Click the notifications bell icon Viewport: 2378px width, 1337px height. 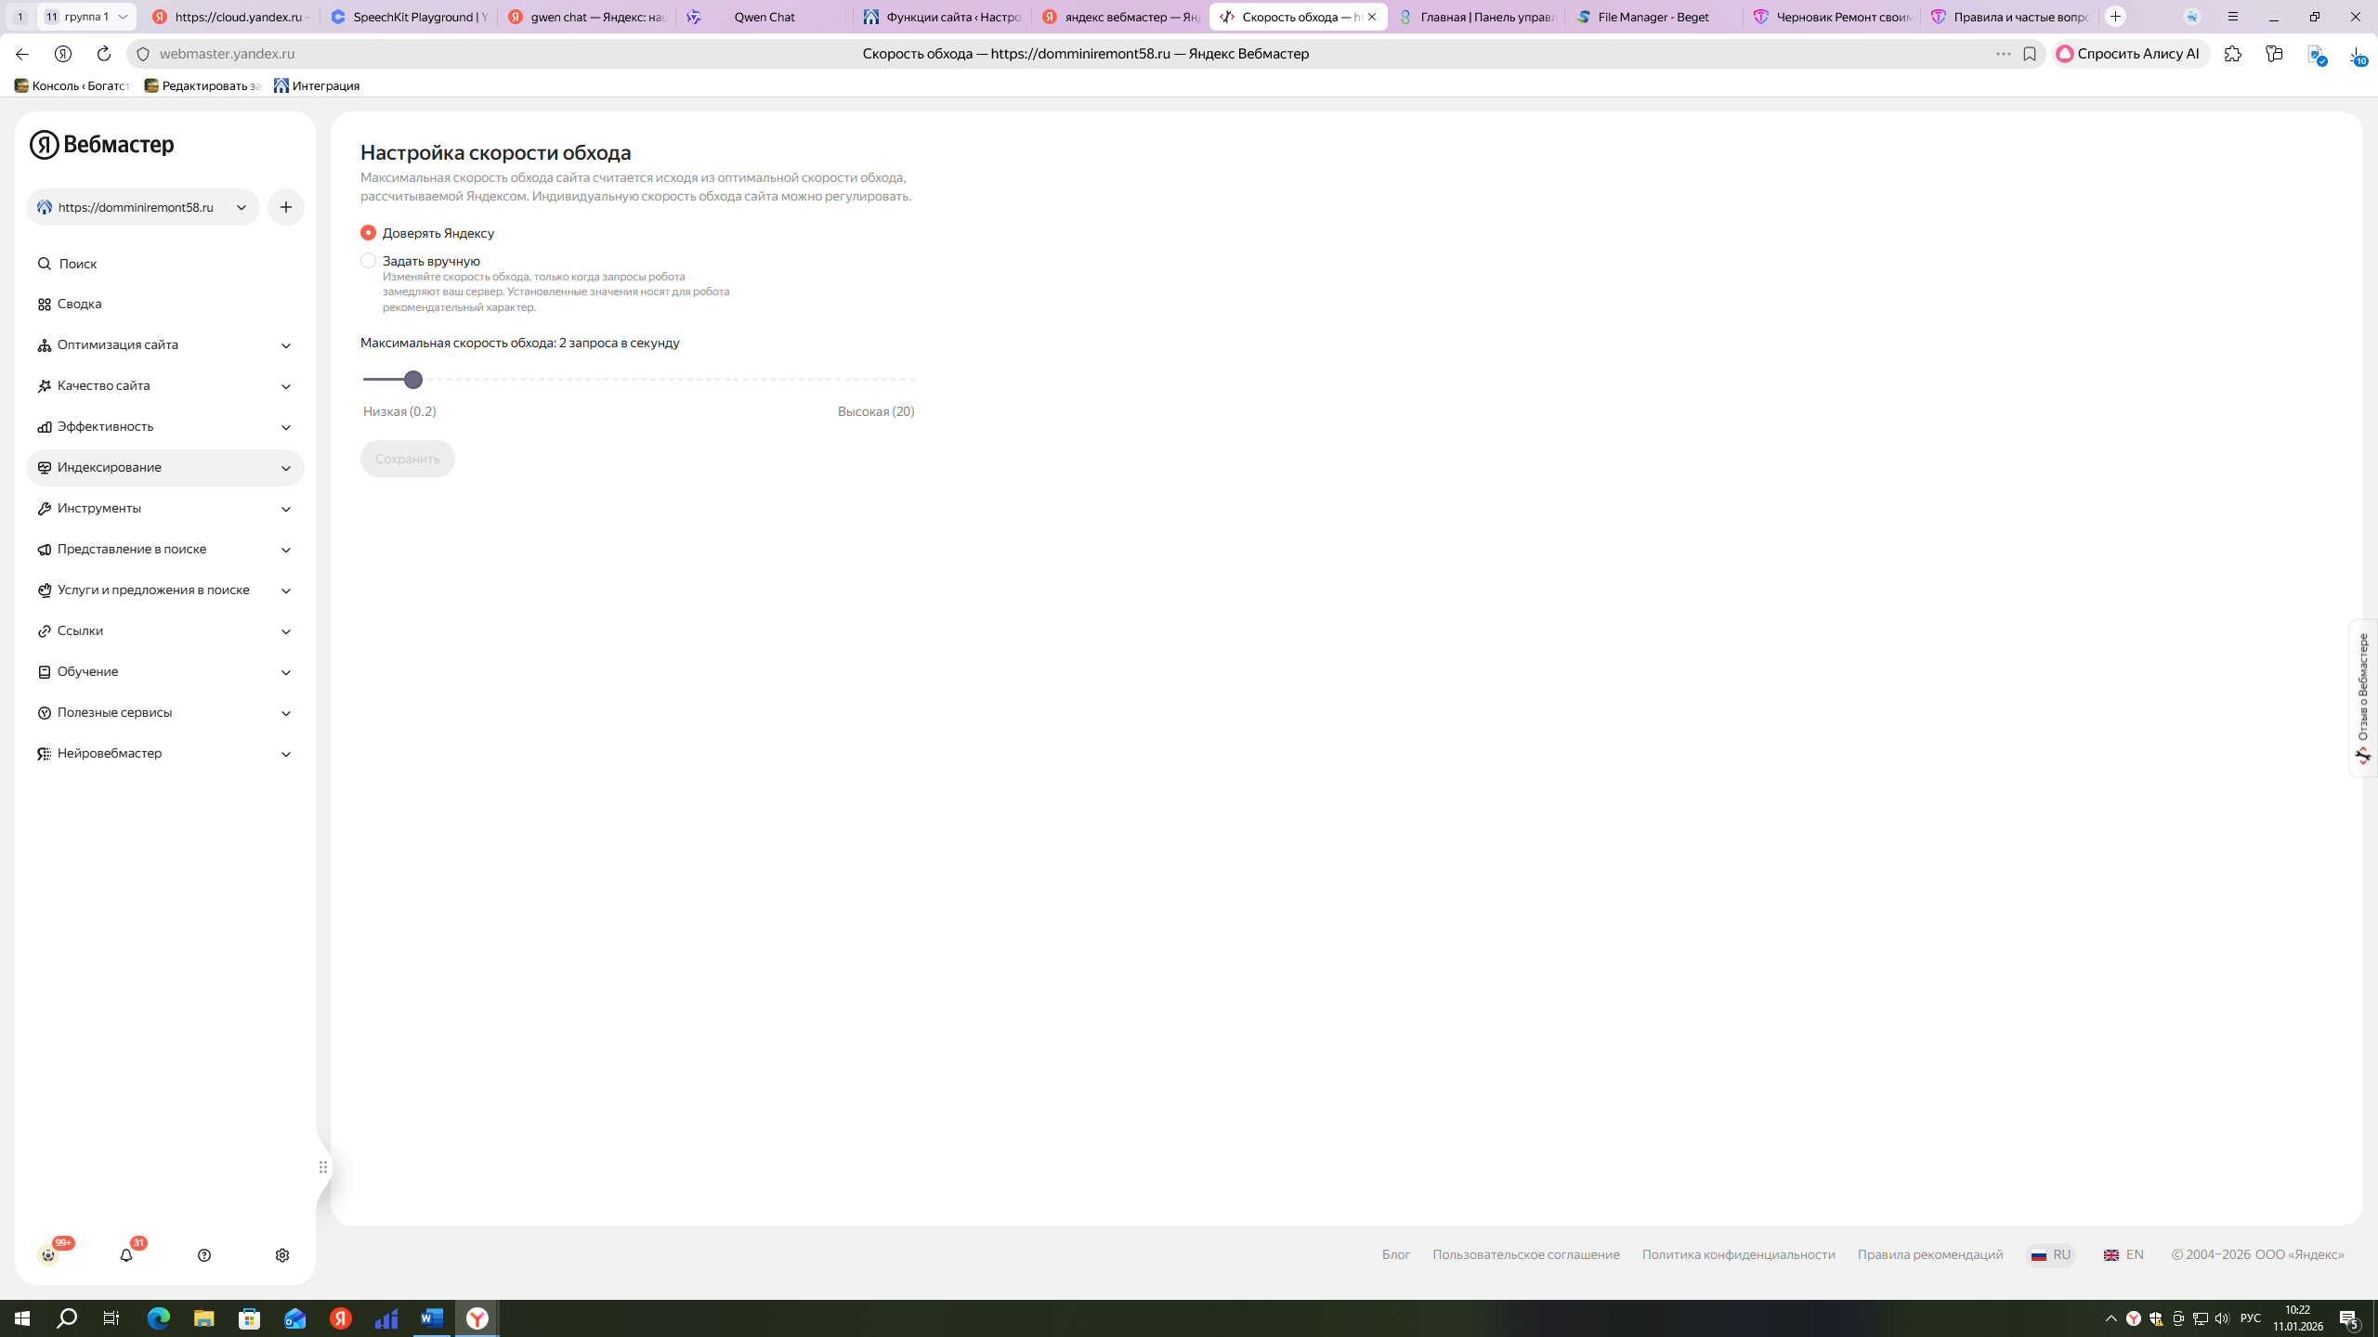[x=126, y=1255]
